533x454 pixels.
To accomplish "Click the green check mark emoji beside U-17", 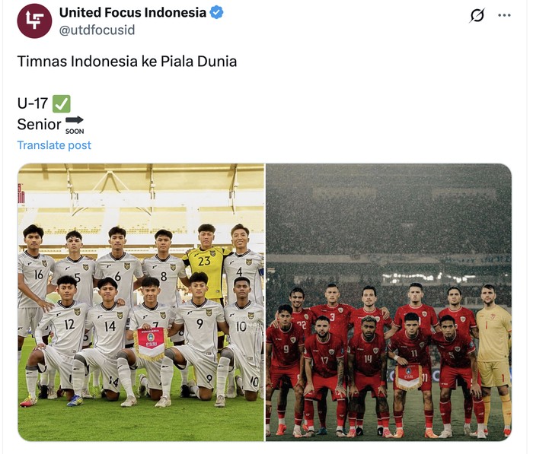I will tap(62, 103).
